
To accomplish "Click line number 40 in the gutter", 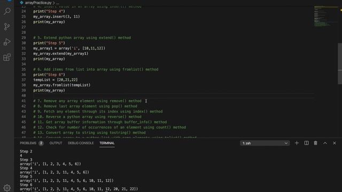I will tap(24, 96).
